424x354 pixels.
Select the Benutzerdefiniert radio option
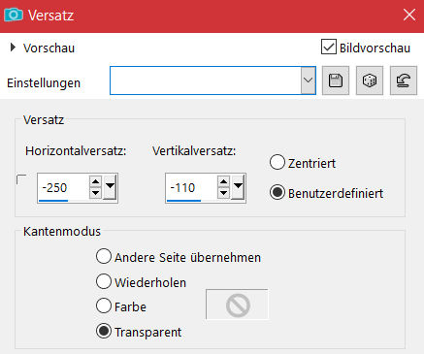click(x=277, y=193)
